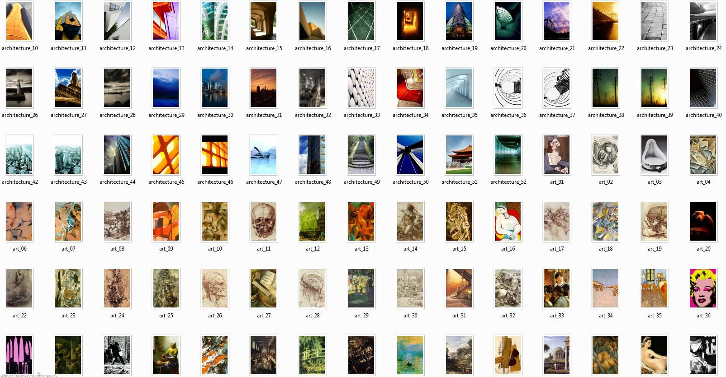This screenshot has height=377, width=726.
Task: Click the architecture_44 file name
Action: click(118, 182)
